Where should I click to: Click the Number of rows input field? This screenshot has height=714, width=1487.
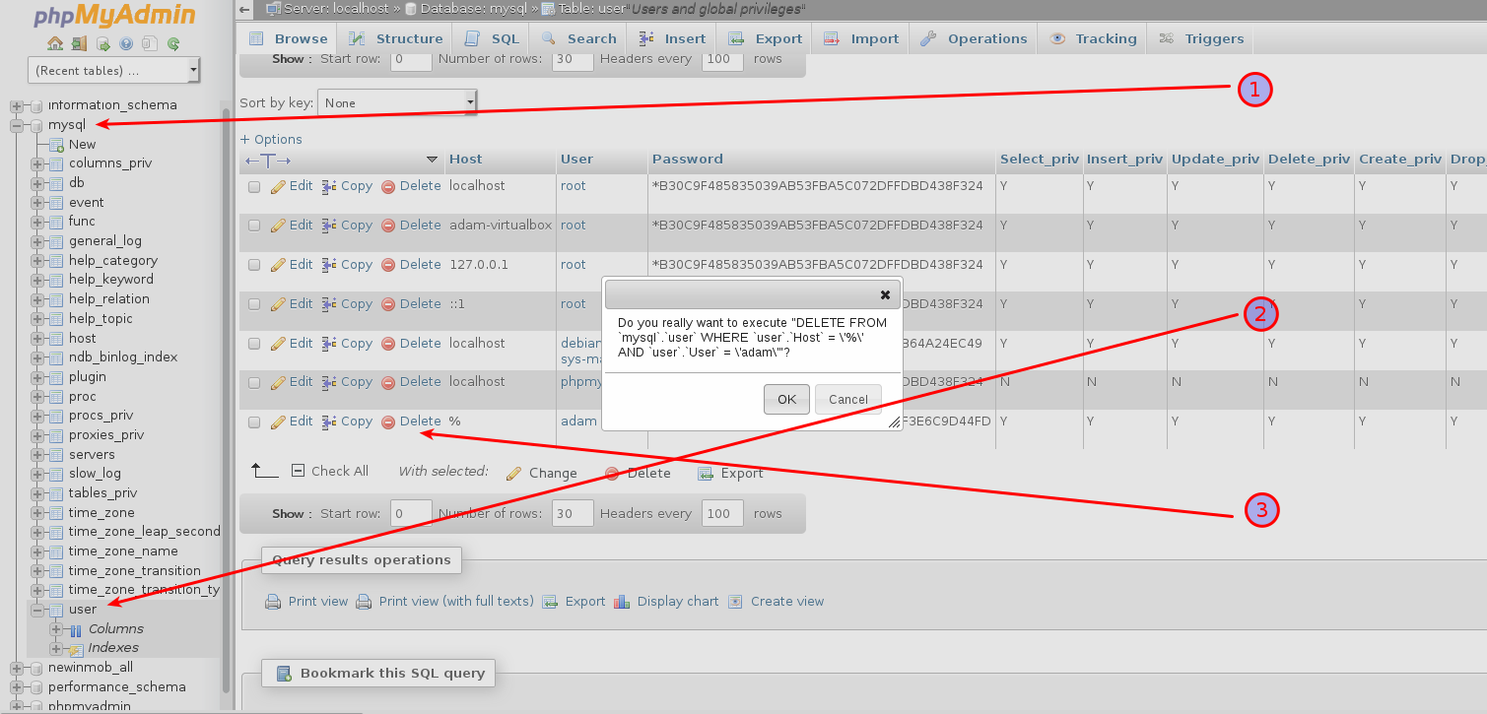tap(573, 59)
